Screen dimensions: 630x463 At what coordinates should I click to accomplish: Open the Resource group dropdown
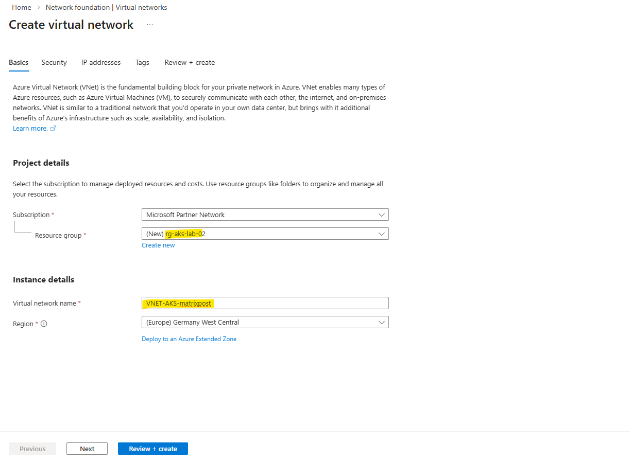(x=265, y=234)
